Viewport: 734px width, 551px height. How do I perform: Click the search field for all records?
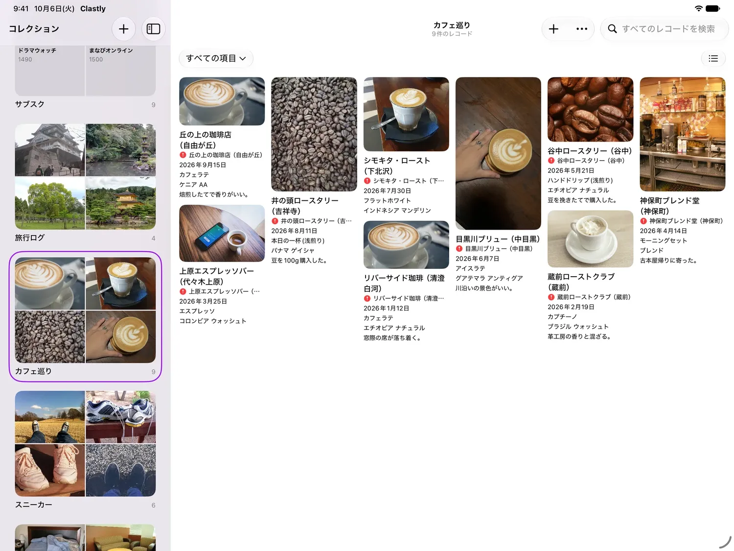tap(665, 29)
